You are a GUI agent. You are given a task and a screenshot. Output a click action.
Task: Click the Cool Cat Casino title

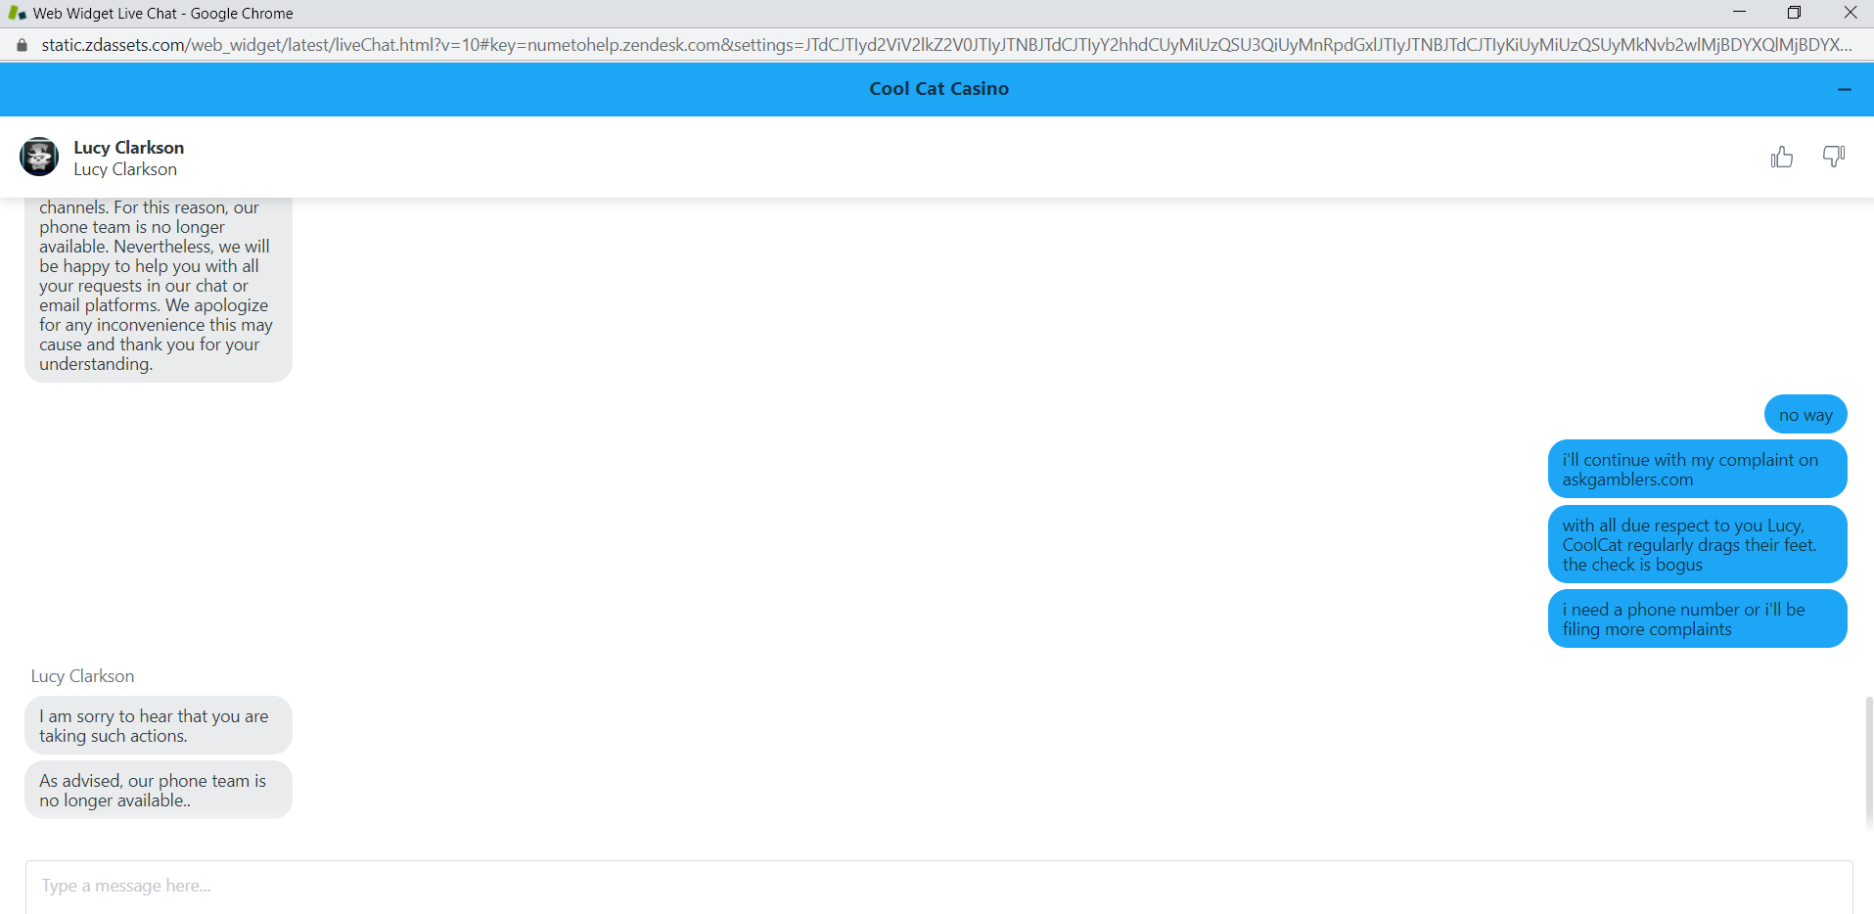(938, 89)
